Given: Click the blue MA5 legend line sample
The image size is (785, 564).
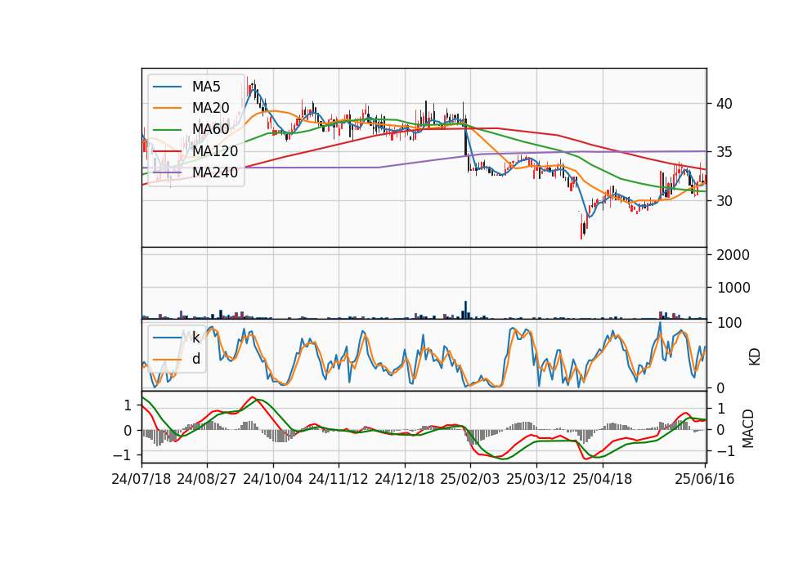Looking at the screenshot, I should (x=167, y=87).
